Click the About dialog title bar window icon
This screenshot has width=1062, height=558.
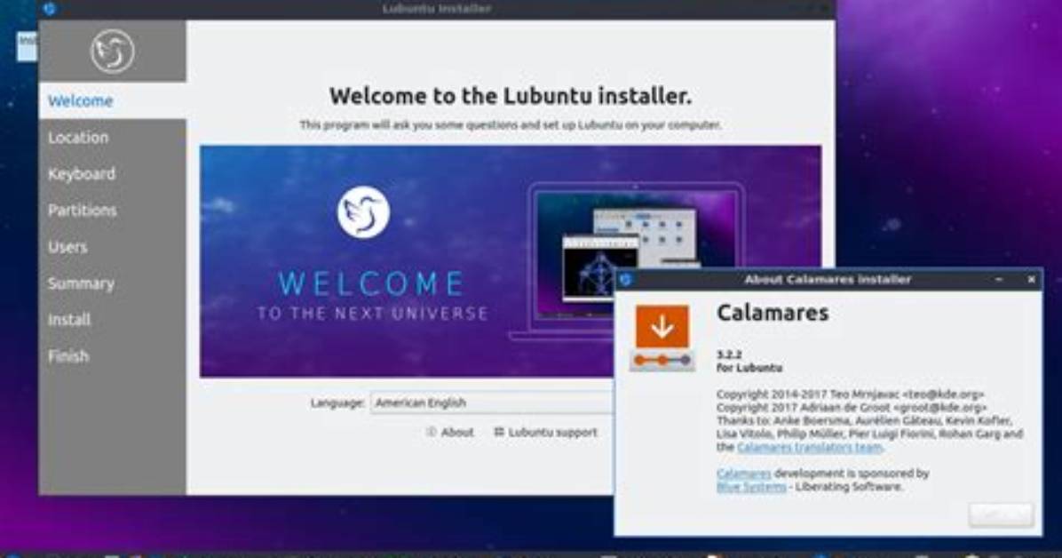click(626, 279)
